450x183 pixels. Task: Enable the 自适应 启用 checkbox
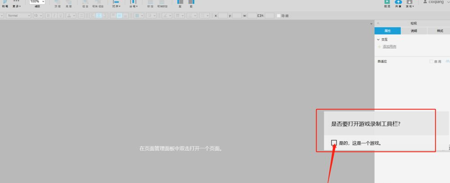point(431,61)
